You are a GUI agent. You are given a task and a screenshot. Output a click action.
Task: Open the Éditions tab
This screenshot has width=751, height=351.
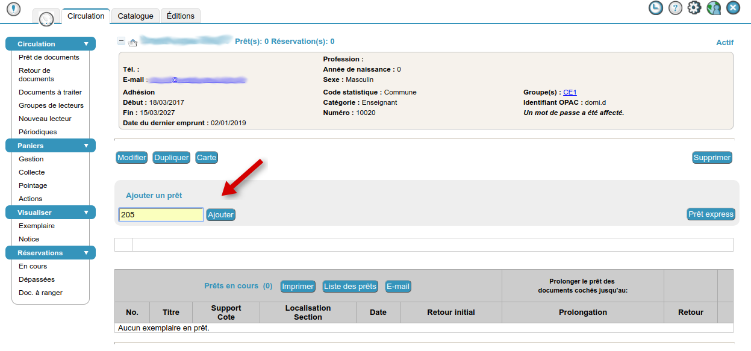pos(180,16)
